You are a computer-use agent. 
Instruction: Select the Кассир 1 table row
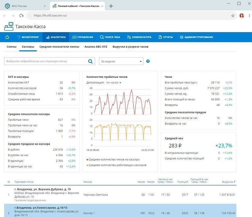(x=120, y=211)
